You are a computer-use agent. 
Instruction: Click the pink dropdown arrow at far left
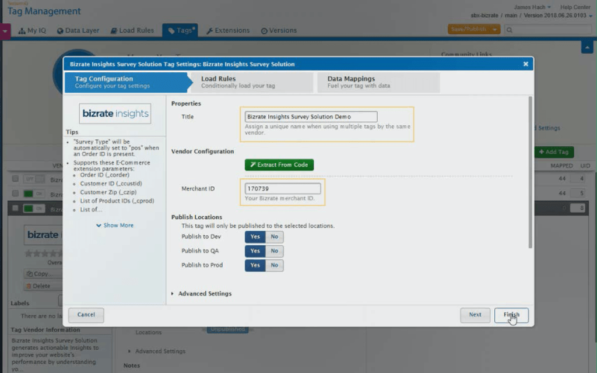[x=5, y=31]
